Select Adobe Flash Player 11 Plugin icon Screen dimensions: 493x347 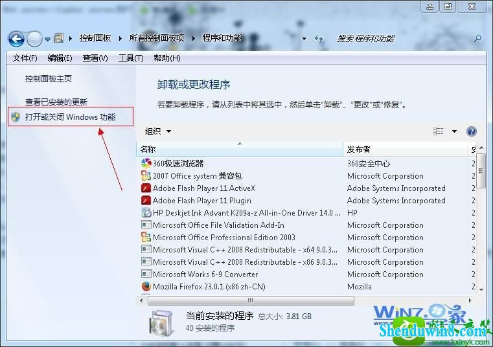pyautogui.click(x=146, y=200)
